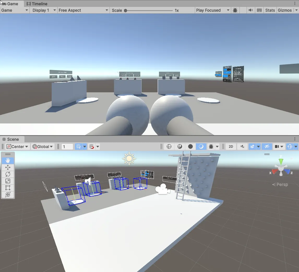Select the Rect Transform tool

8,188
